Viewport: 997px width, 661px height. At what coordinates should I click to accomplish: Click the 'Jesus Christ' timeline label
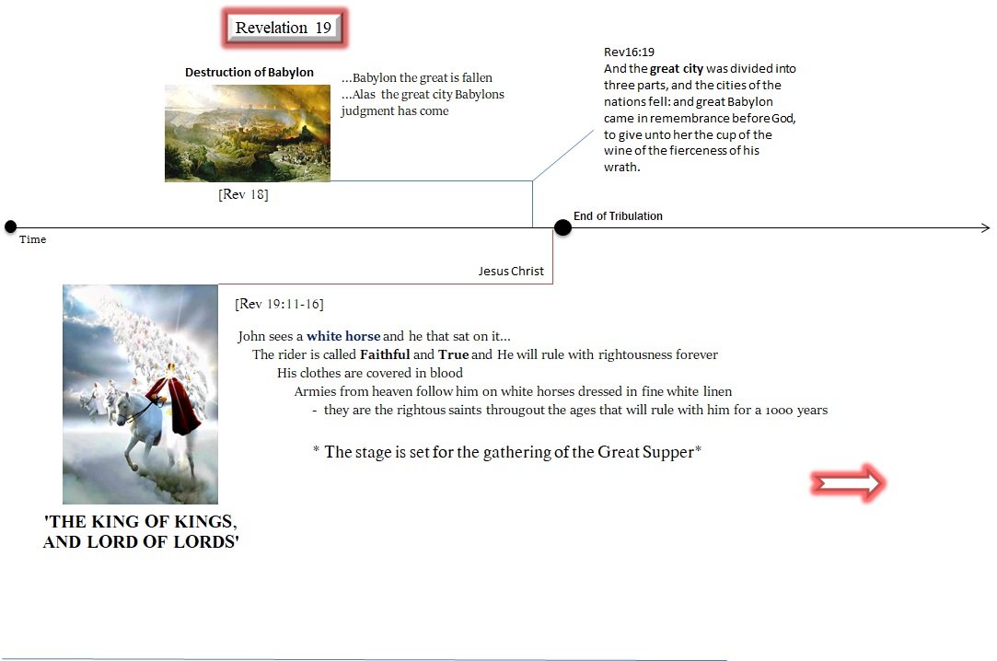coord(511,272)
